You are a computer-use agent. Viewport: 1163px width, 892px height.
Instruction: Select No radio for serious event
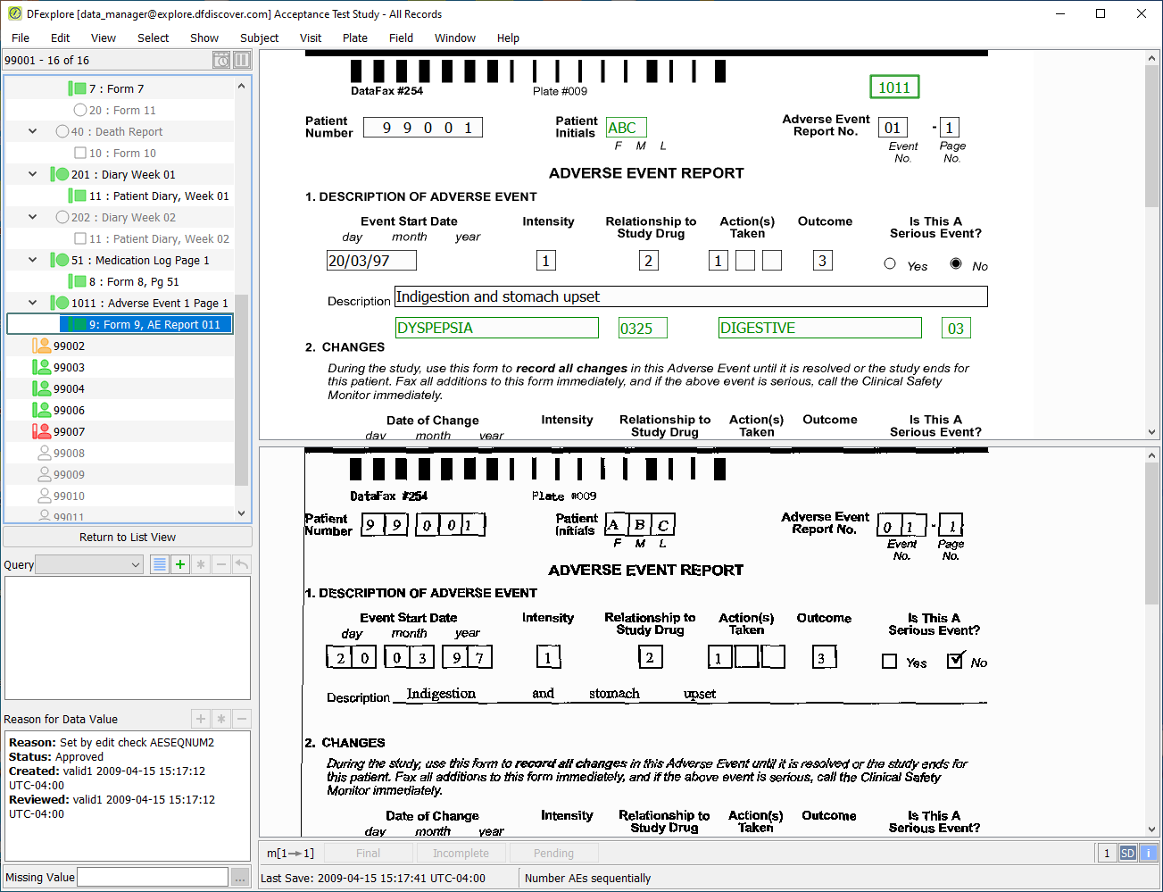click(956, 263)
